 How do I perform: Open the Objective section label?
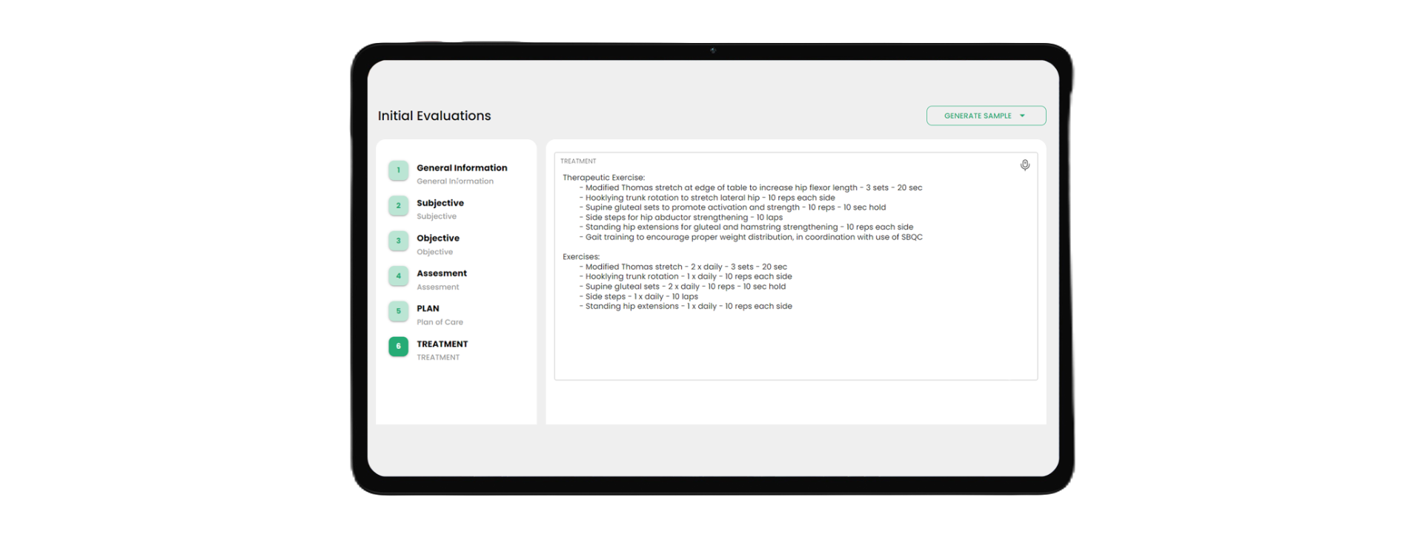pyautogui.click(x=438, y=239)
